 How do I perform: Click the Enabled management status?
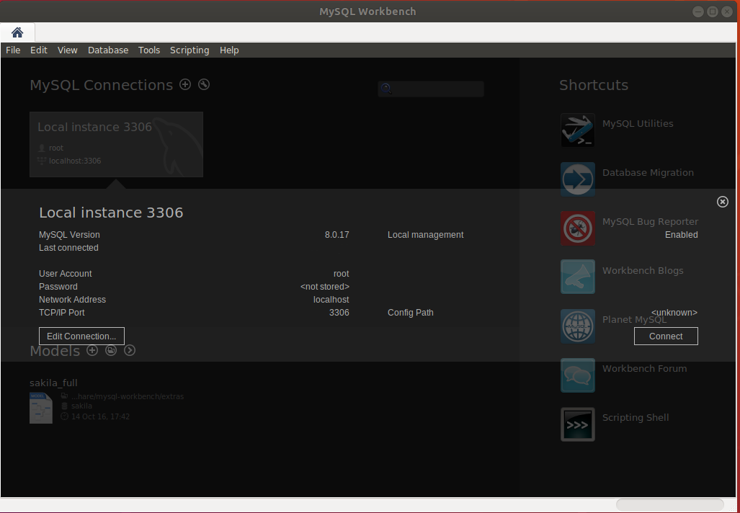(x=682, y=235)
